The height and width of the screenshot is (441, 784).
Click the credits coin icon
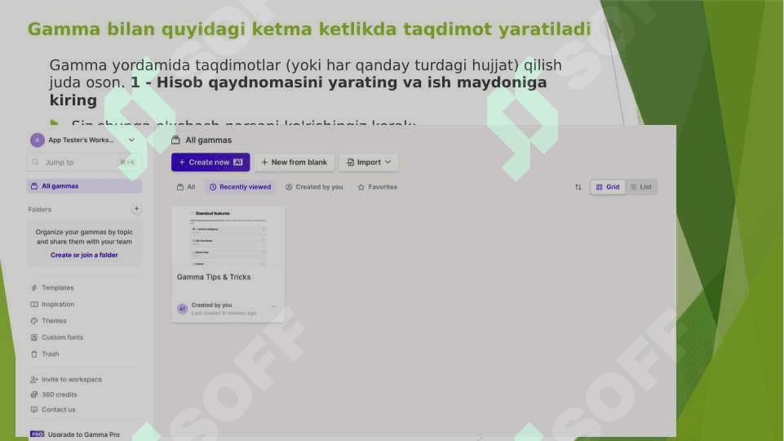(x=34, y=394)
